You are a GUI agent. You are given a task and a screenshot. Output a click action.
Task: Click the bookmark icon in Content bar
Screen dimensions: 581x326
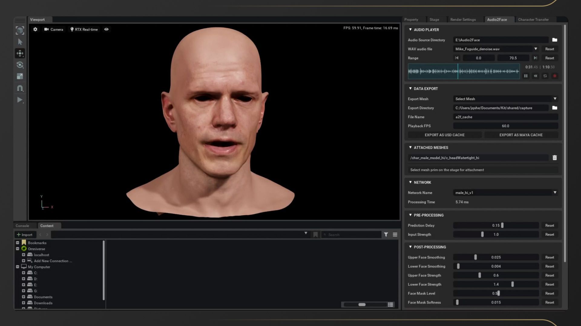coord(315,235)
